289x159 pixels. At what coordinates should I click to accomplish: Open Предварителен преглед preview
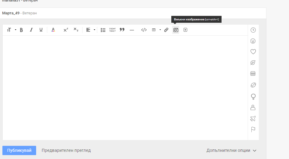pyautogui.click(x=66, y=150)
